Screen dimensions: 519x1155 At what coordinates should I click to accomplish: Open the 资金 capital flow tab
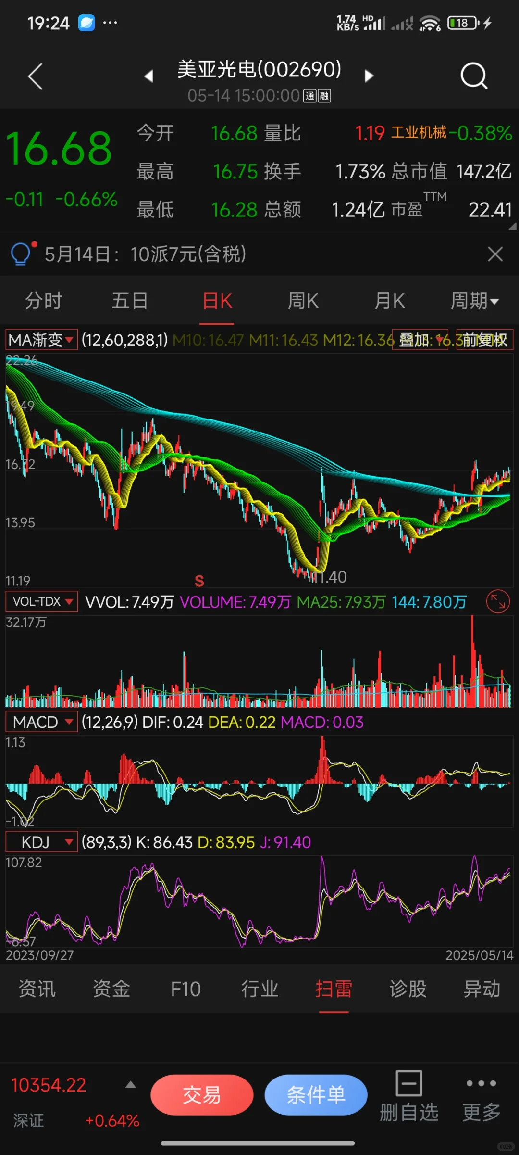[x=111, y=989]
